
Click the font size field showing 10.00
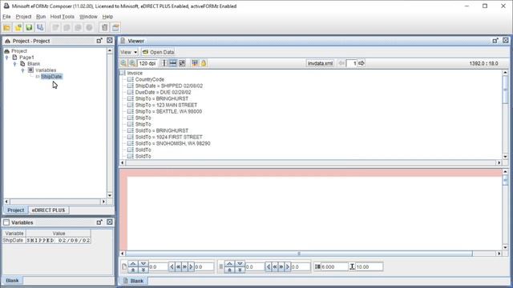(369, 266)
